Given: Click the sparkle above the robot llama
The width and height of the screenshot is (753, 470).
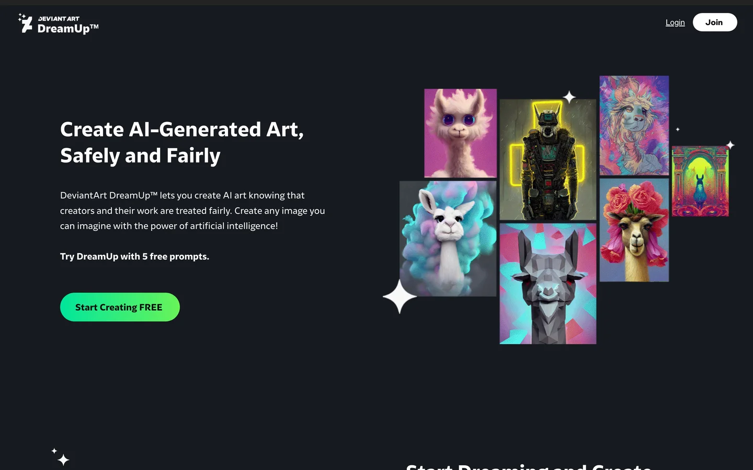Looking at the screenshot, I should click(569, 97).
